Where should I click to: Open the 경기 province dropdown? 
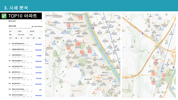click(x=13, y=31)
